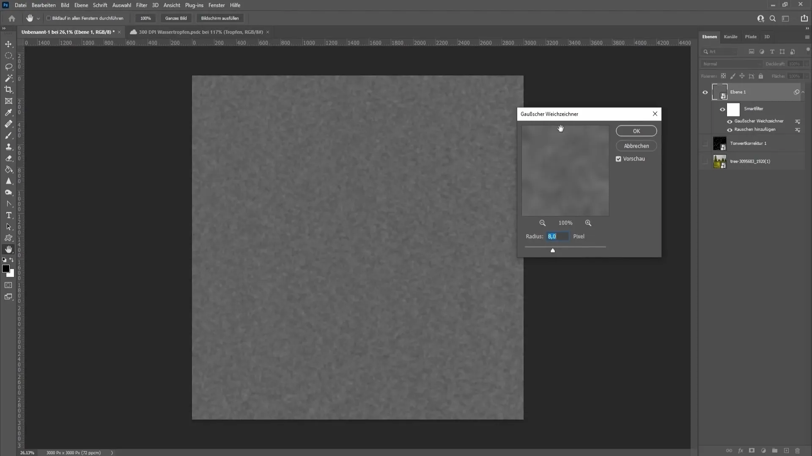Open the Fläche fill dropdown arrow

[807, 76]
